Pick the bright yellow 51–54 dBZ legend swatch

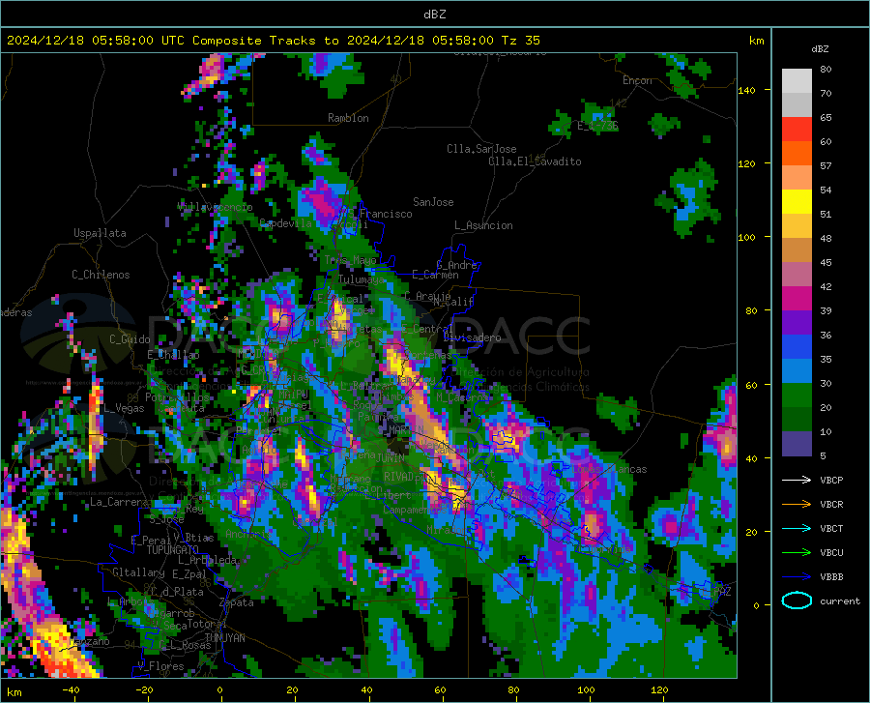(797, 202)
